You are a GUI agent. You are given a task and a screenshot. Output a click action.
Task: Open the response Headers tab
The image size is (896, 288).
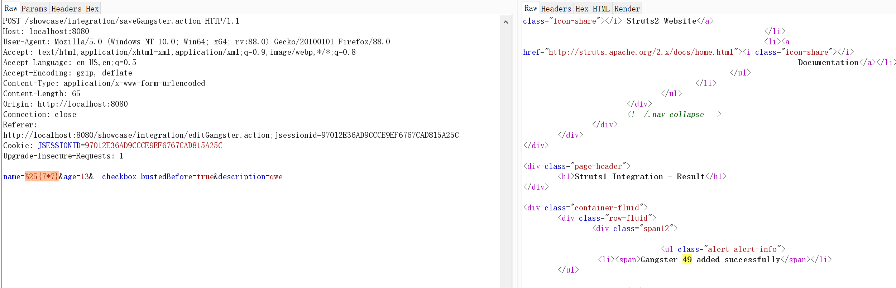pos(556,9)
